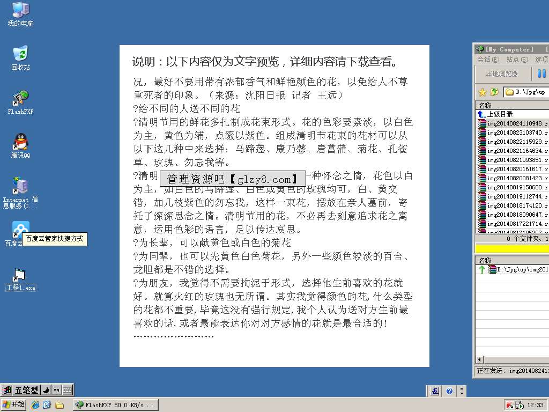Click the IME logo on the 五笔型 bar
The width and height of the screenshot is (549, 412).
click(x=6, y=389)
